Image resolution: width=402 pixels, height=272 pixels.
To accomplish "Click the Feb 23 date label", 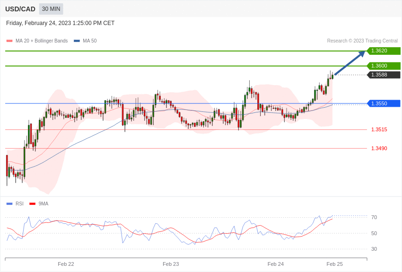I will [x=171, y=264].
